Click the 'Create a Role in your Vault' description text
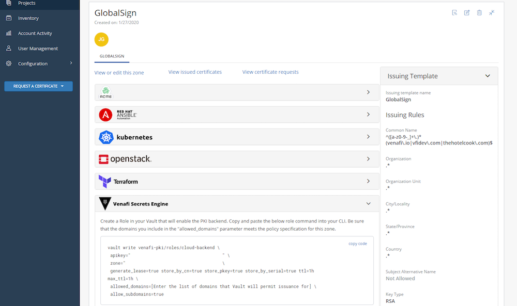Screen dimensions: 517x306 click(x=232, y=225)
